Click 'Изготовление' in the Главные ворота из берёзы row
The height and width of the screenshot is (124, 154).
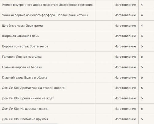pyautogui.click(x=125, y=67)
